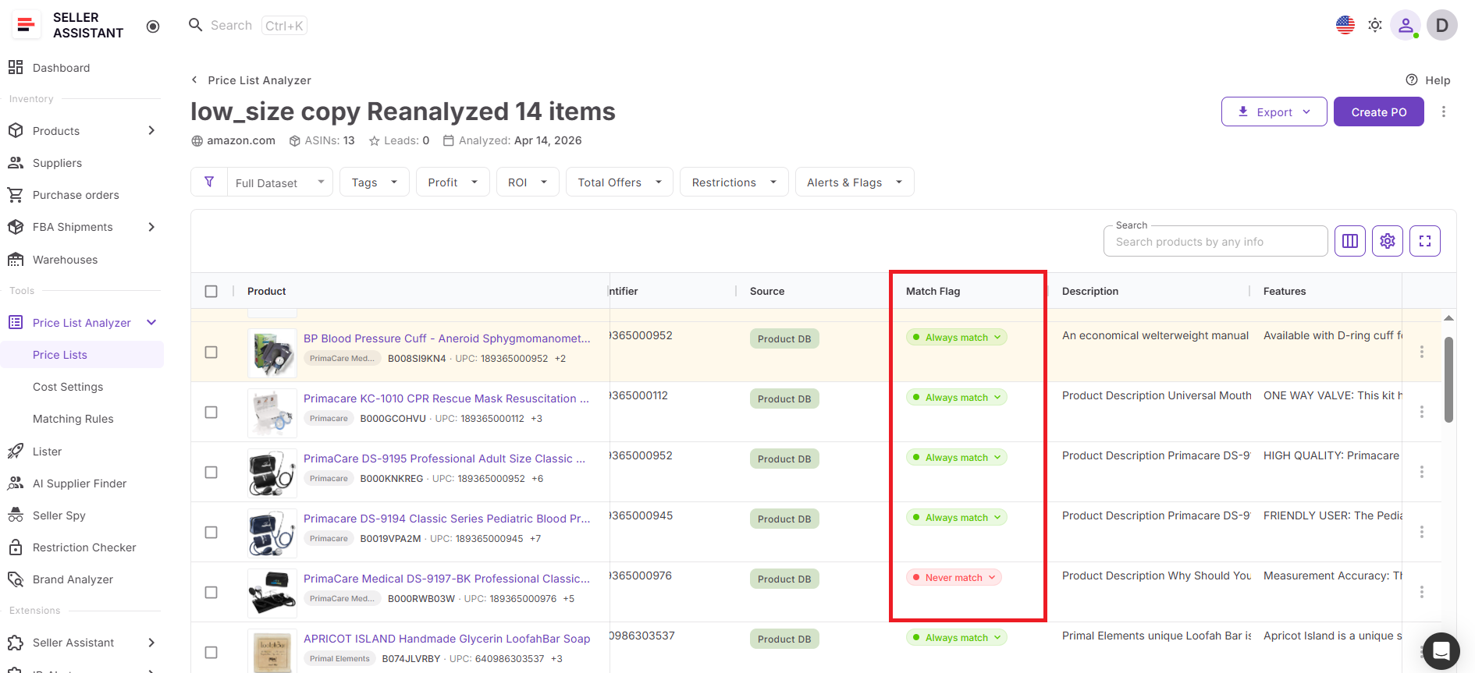The width and height of the screenshot is (1475, 673).
Task: Open the Restriction Checker lock icon
Action: pyautogui.click(x=16, y=547)
